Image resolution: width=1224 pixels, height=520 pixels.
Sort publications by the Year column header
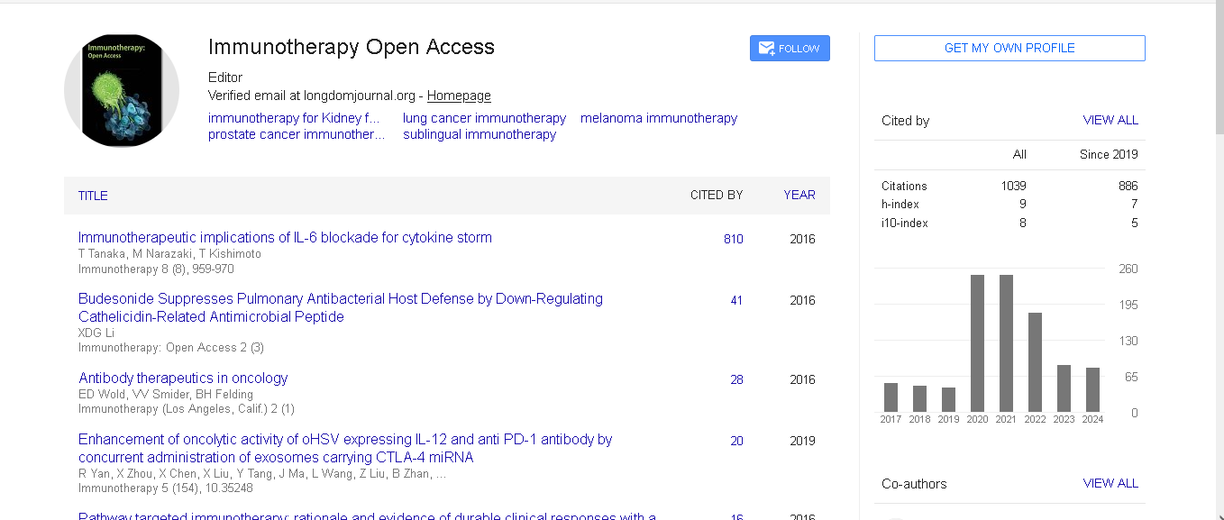(799, 195)
